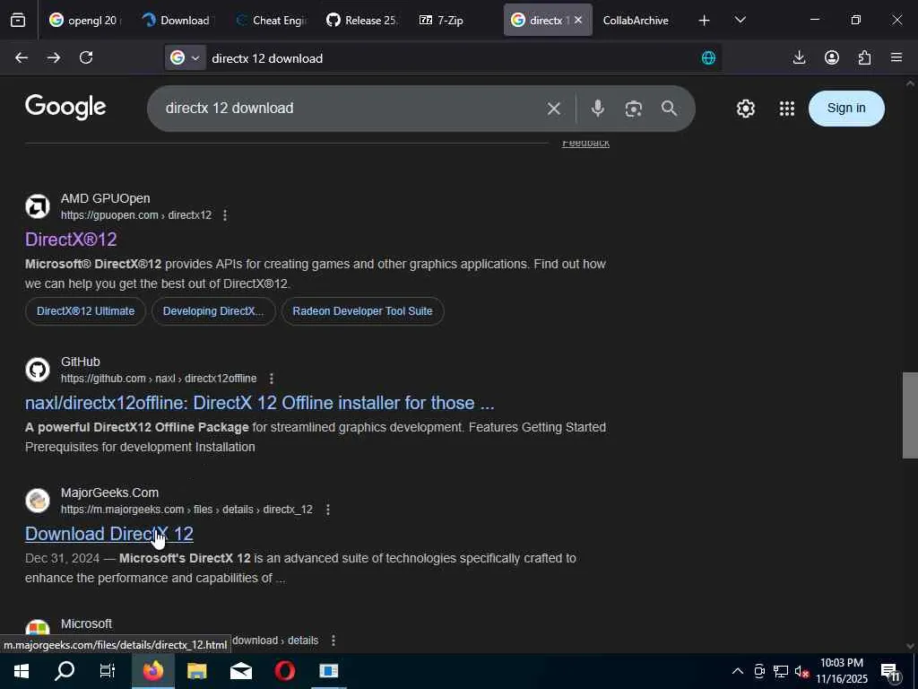This screenshot has height=689, width=918.
Task: Open more options for AMD GPUOpen result
Action: pos(225,215)
